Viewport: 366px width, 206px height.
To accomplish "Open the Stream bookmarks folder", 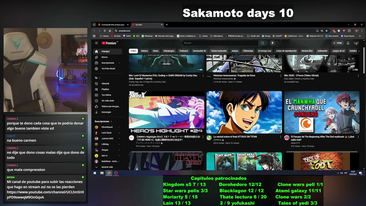I will pos(104,36).
